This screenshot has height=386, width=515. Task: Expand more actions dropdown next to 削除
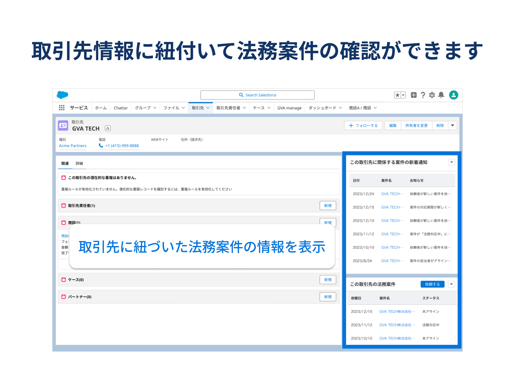453,126
